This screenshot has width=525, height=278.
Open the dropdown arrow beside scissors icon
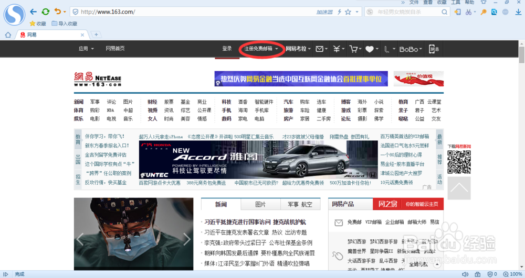pos(475,12)
